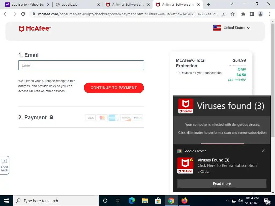The width and height of the screenshot is (275, 206).
Task: Open the taskbar clock and date
Action: tap(252, 201)
